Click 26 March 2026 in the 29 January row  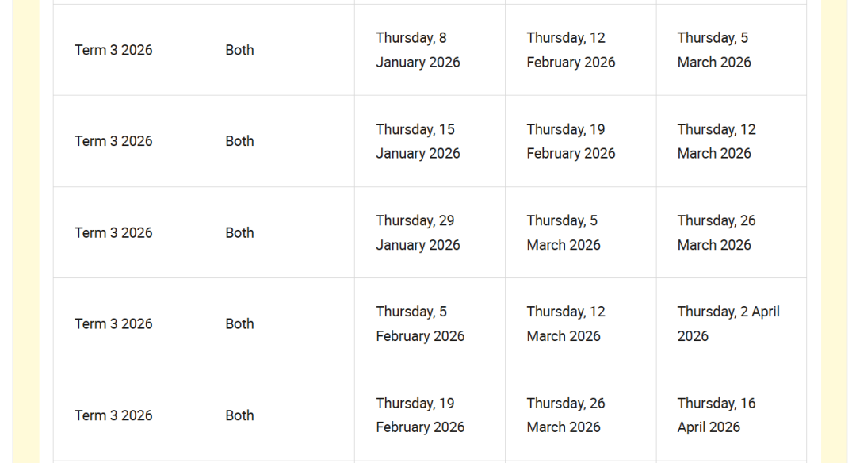point(717,232)
